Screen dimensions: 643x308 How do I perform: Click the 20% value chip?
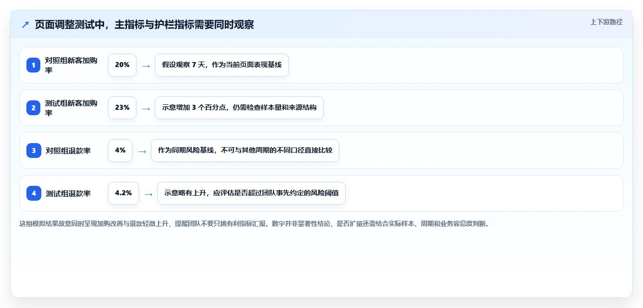tap(122, 65)
